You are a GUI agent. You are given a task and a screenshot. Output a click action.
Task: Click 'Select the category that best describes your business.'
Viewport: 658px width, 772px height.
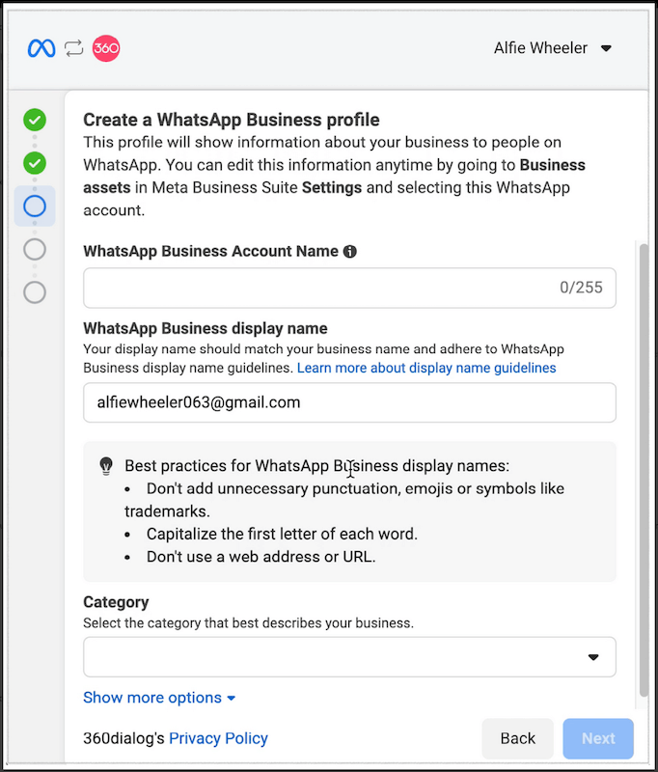[x=248, y=623]
